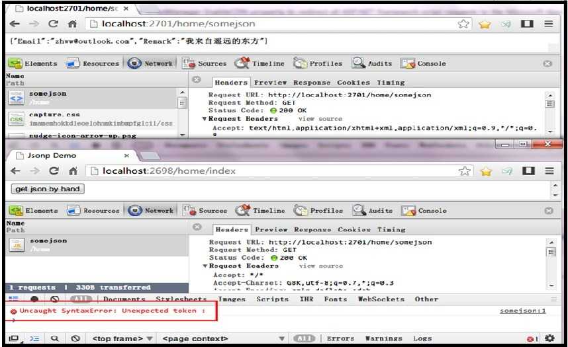Image resolution: width=568 pixels, height=347 pixels.
Task: Toggle large request rows icon in bottom devtools
Action: coord(13,299)
